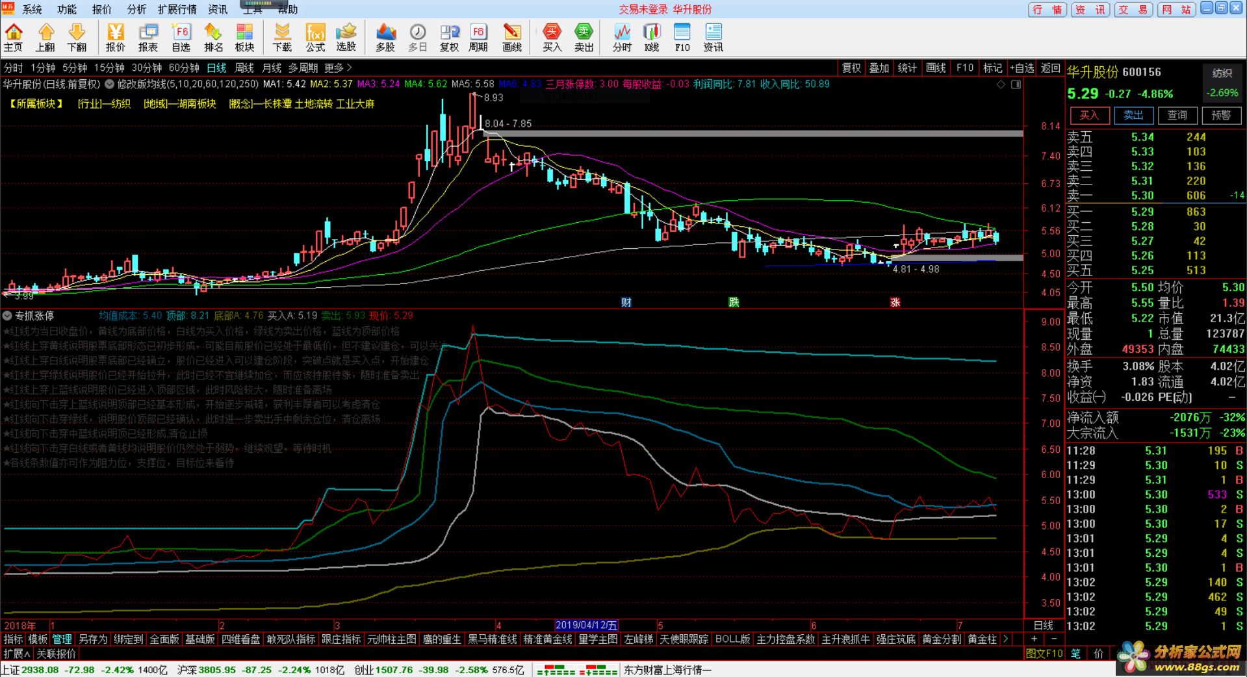Image resolution: width=1247 pixels, height=677 pixels.
Task: Open the 日线 period selector at chart corner
Action: pos(1044,625)
